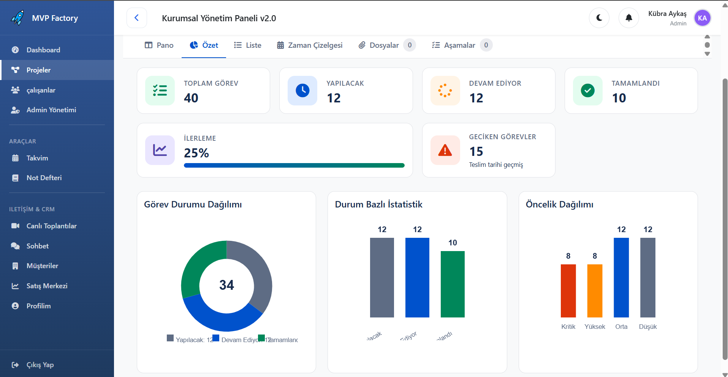Open the notifications bell
The image size is (728, 377).
628,18
